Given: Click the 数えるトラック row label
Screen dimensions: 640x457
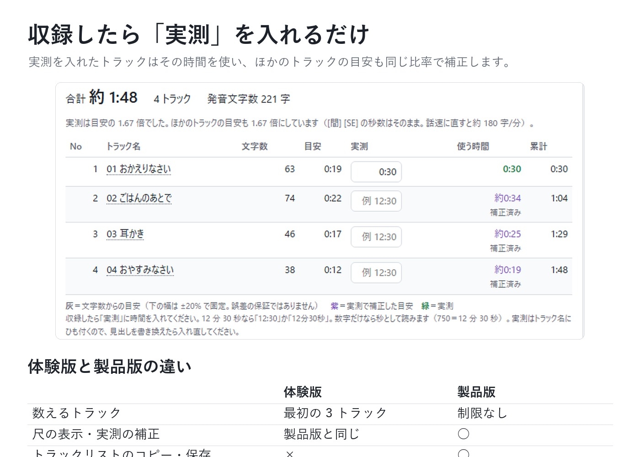Looking at the screenshot, I should coord(77,413).
